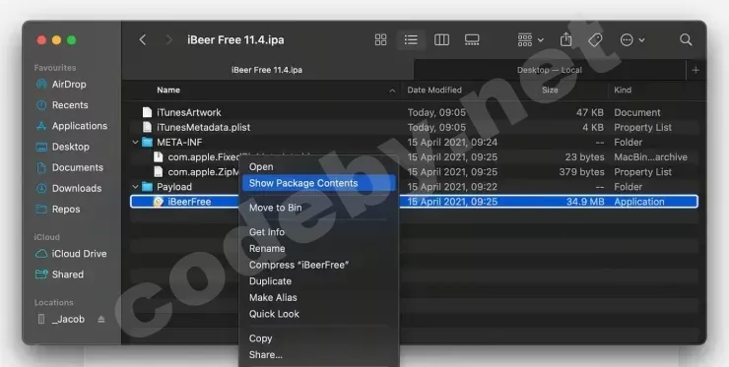The width and height of the screenshot is (729, 367).
Task: Open the more actions ellipsis menu
Action: [x=632, y=40]
